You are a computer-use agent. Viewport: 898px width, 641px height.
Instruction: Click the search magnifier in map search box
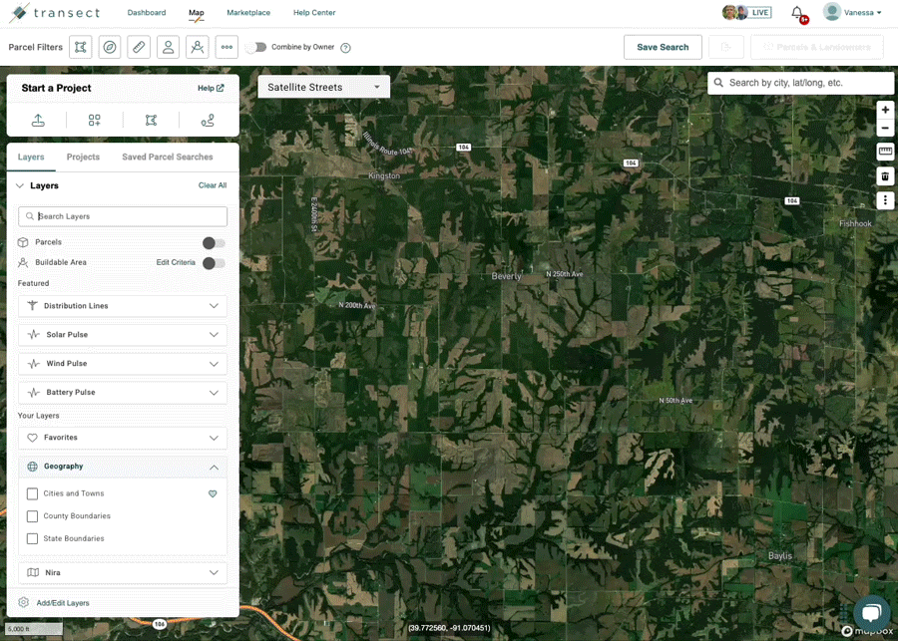click(718, 83)
